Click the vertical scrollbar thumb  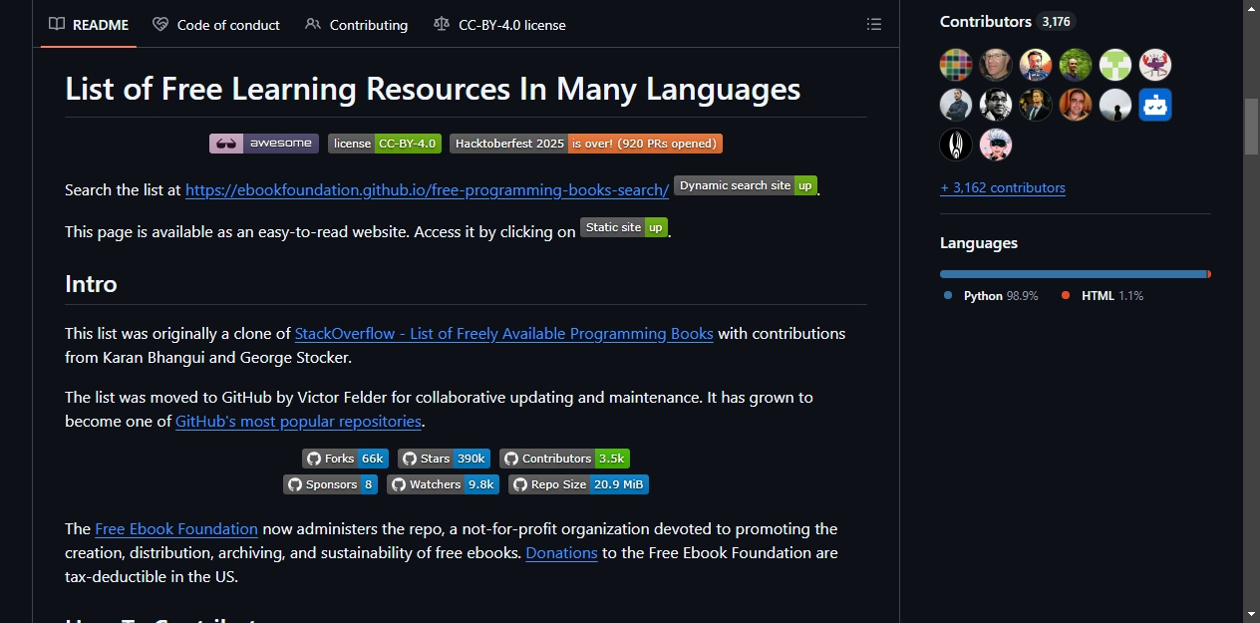[x=1251, y=126]
